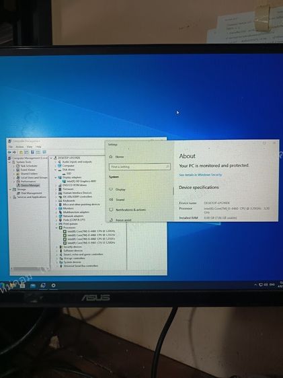Click the Firmware category icon
The height and width of the screenshot is (378, 283).
pos(60,189)
